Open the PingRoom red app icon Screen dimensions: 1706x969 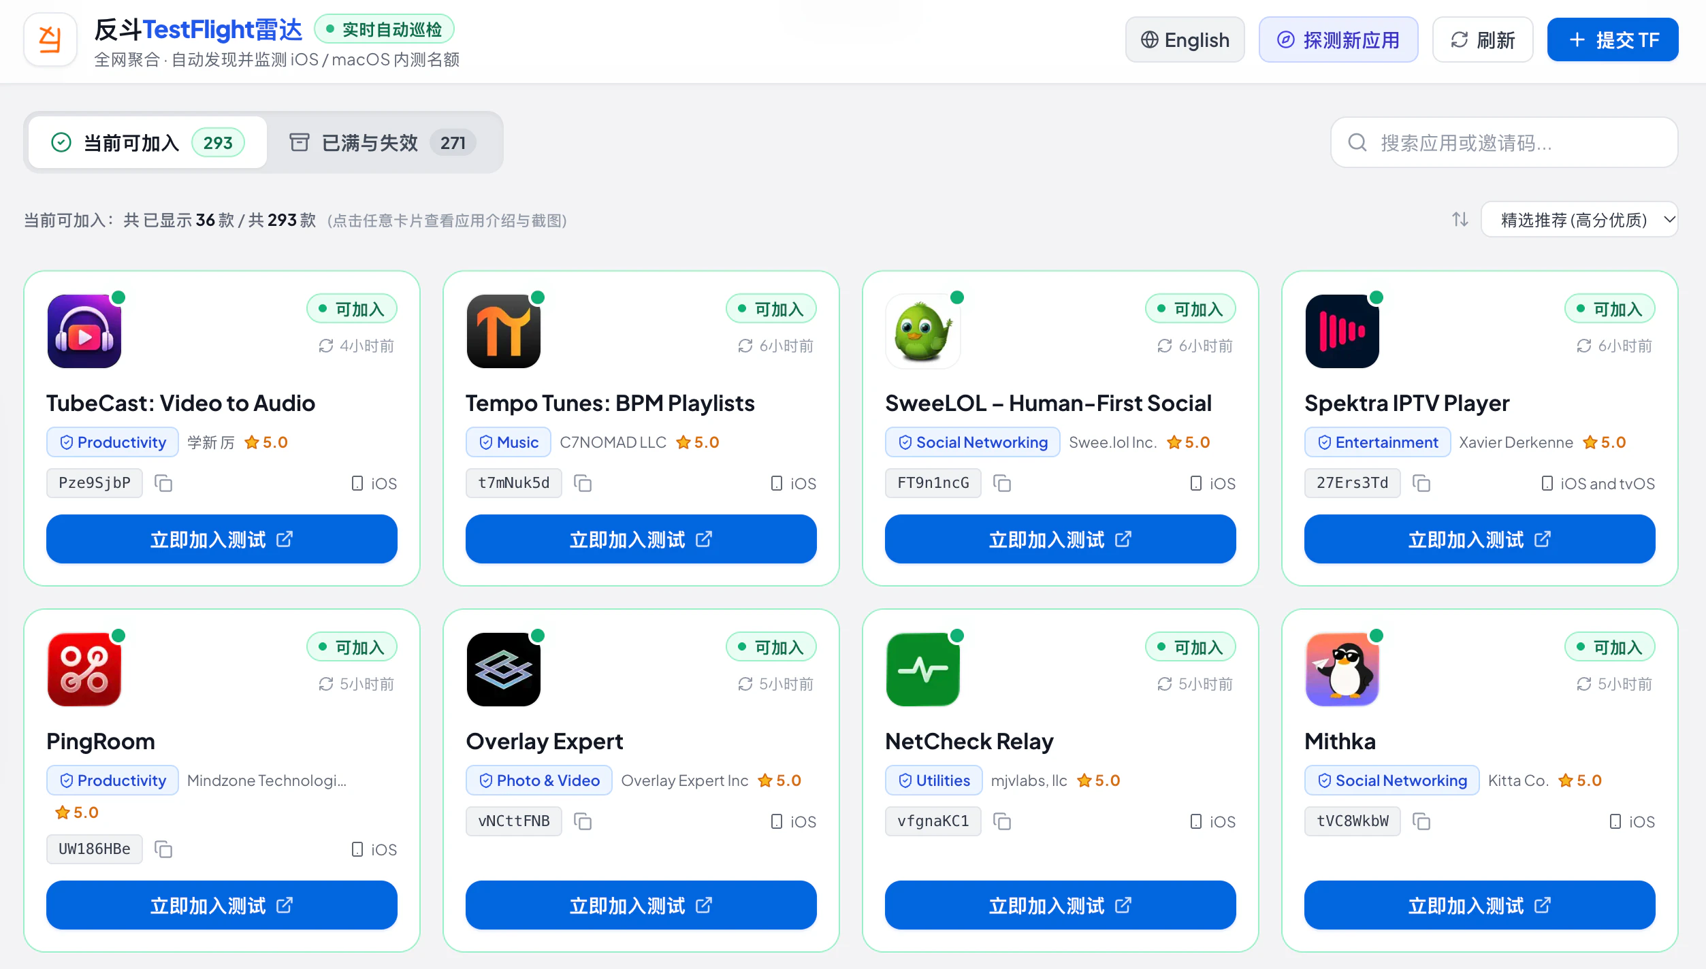pos(84,670)
